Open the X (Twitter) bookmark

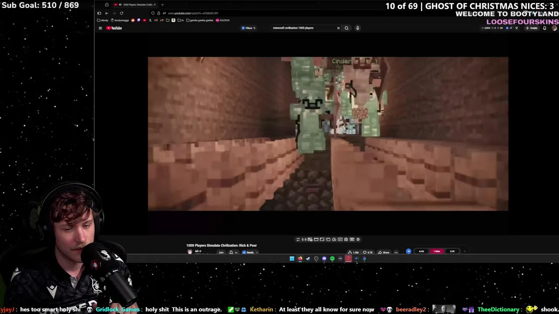tap(150, 20)
